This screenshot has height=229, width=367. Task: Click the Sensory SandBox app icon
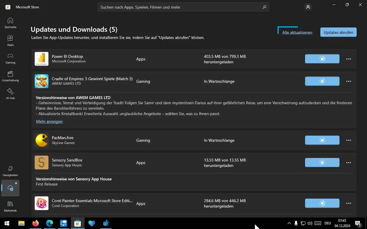click(42, 163)
